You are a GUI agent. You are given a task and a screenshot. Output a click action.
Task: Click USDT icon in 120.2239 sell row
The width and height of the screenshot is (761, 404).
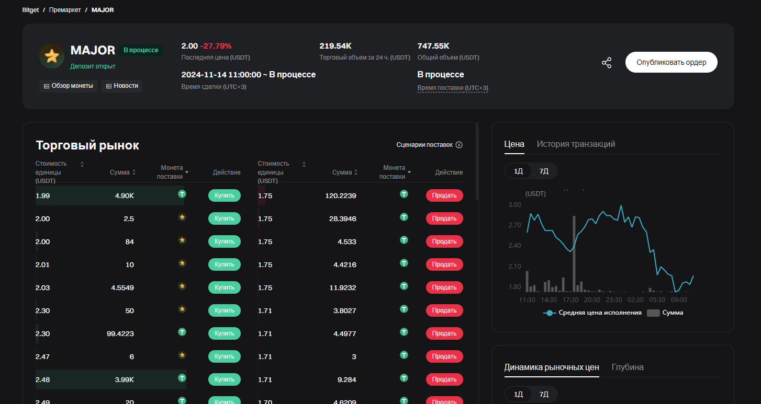pyautogui.click(x=404, y=194)
